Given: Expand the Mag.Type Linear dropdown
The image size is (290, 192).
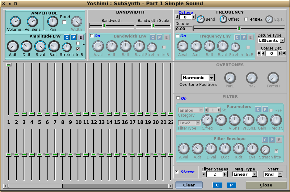Looking at the screenshot, I should point(244,174).
